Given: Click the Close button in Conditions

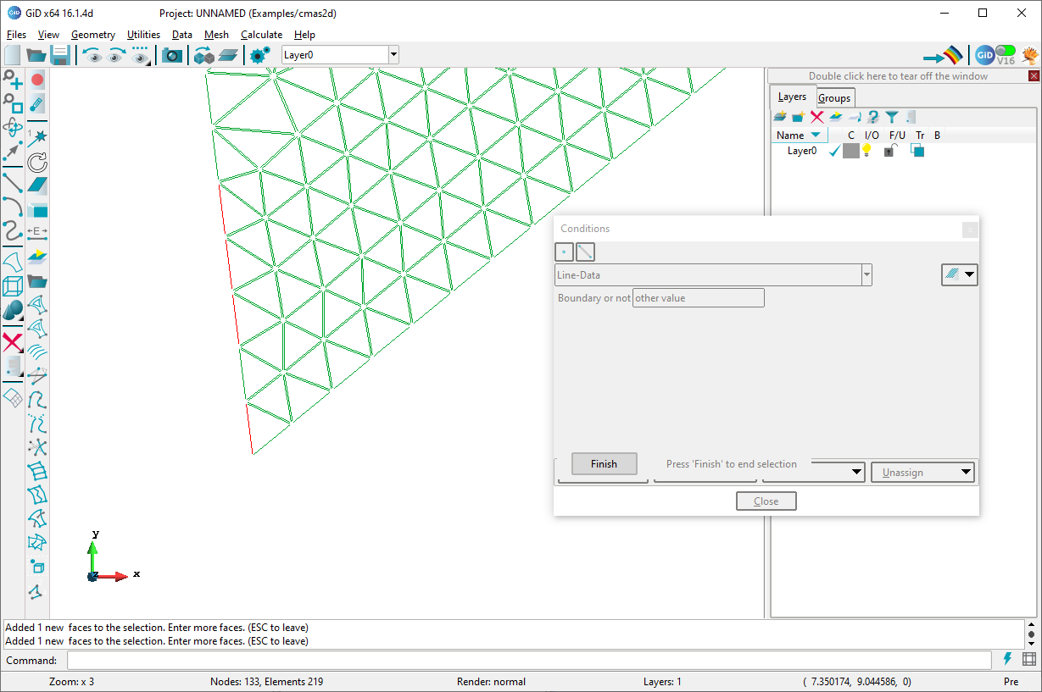Looking at the screenshot, I should (x=766, y=501).
